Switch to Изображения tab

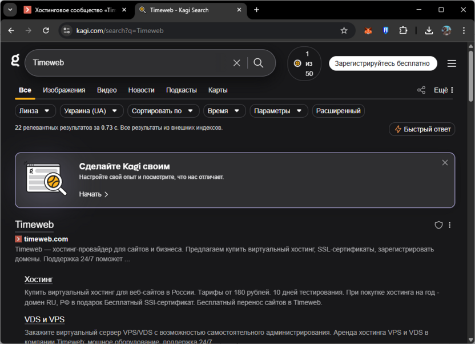(x=64, y=90)
